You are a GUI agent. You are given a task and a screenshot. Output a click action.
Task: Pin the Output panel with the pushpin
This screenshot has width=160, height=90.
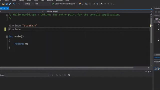(148, 71)
